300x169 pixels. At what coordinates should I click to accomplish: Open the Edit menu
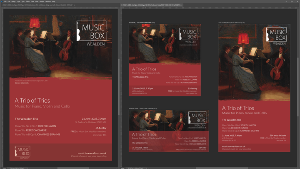9,1
